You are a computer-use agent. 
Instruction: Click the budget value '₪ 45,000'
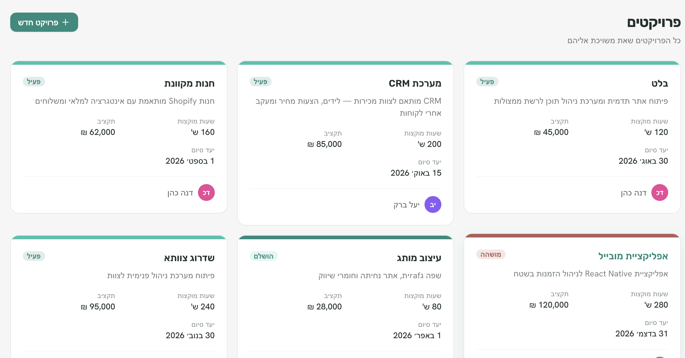click(x=551, y=132)
